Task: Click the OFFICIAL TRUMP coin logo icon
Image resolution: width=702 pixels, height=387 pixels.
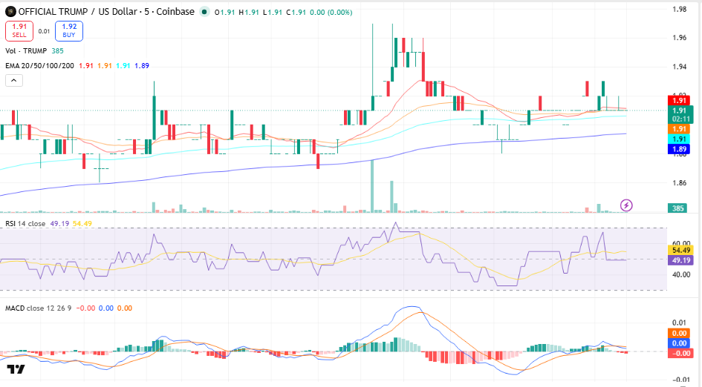Action: [10, 12]
